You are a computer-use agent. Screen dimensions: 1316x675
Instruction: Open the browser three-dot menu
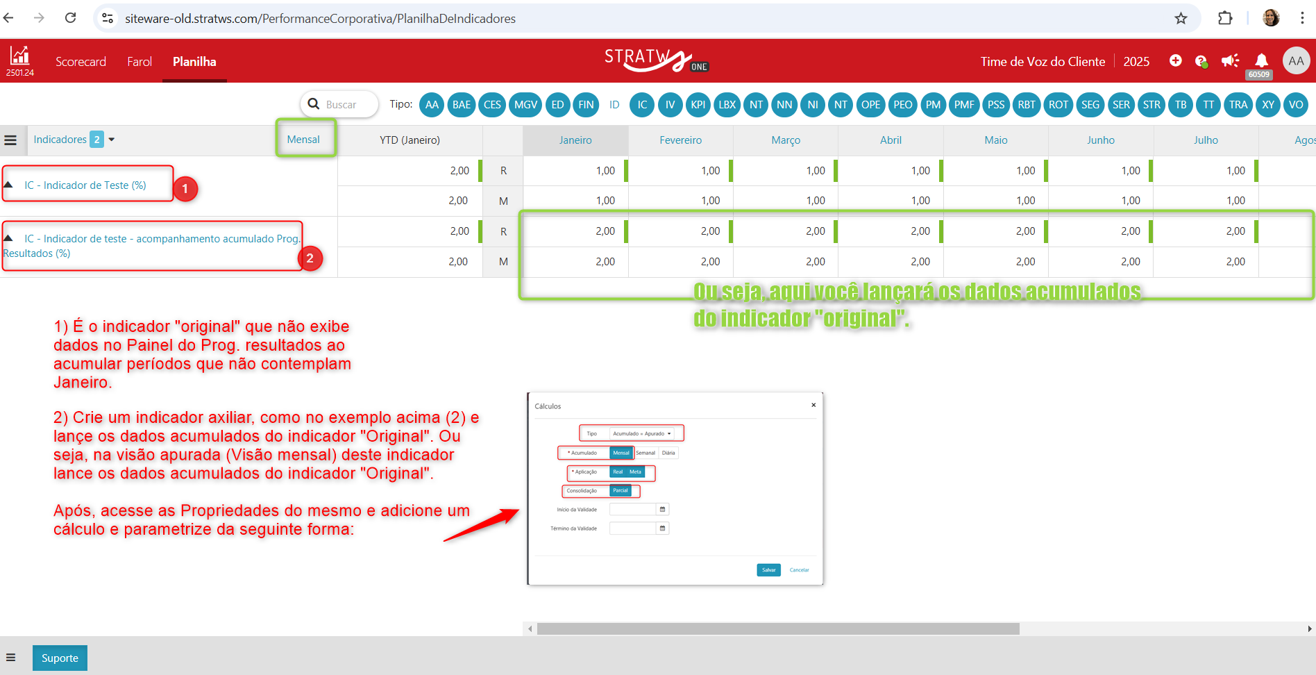point(1302,18)
